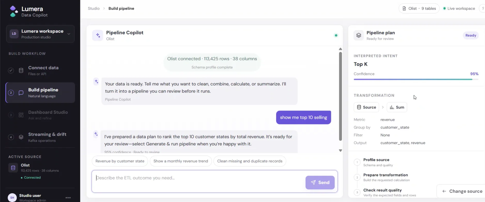Click the Olist active source database icon
This screenshot has width=485, height=202.
[x=13, y=168]
